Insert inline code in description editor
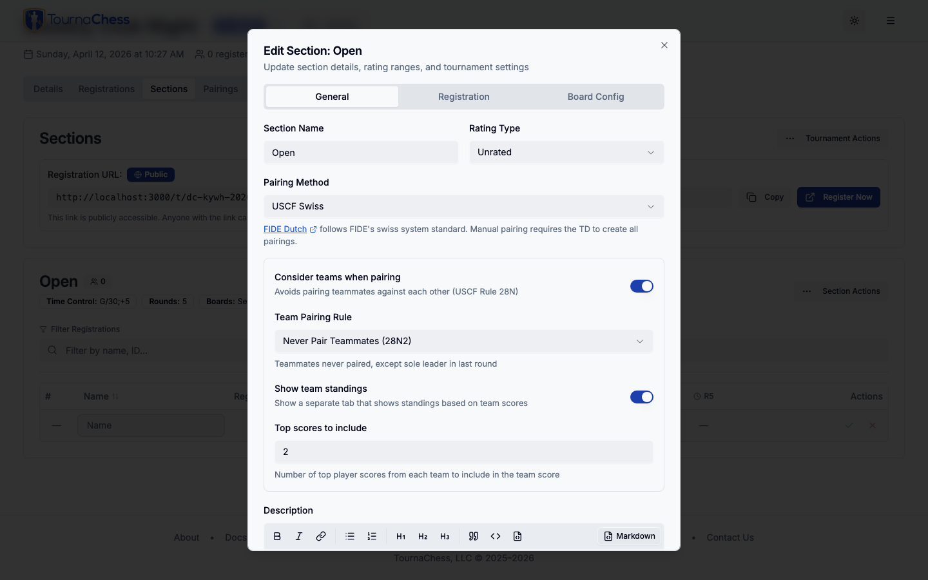Viewport: 928px width, 580px height. tap(496, 536)
